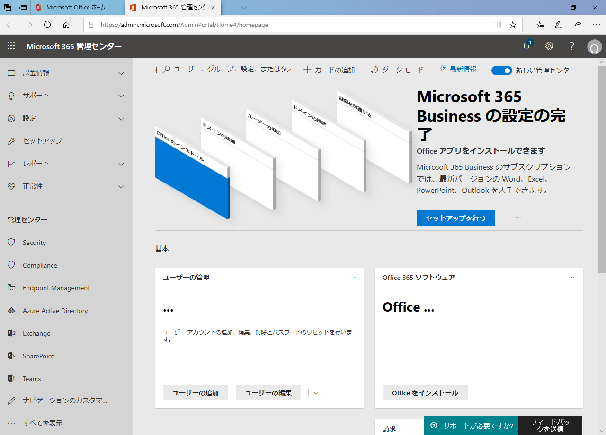
Task: Open reading view icon in address bar
Action: point(497,25)
